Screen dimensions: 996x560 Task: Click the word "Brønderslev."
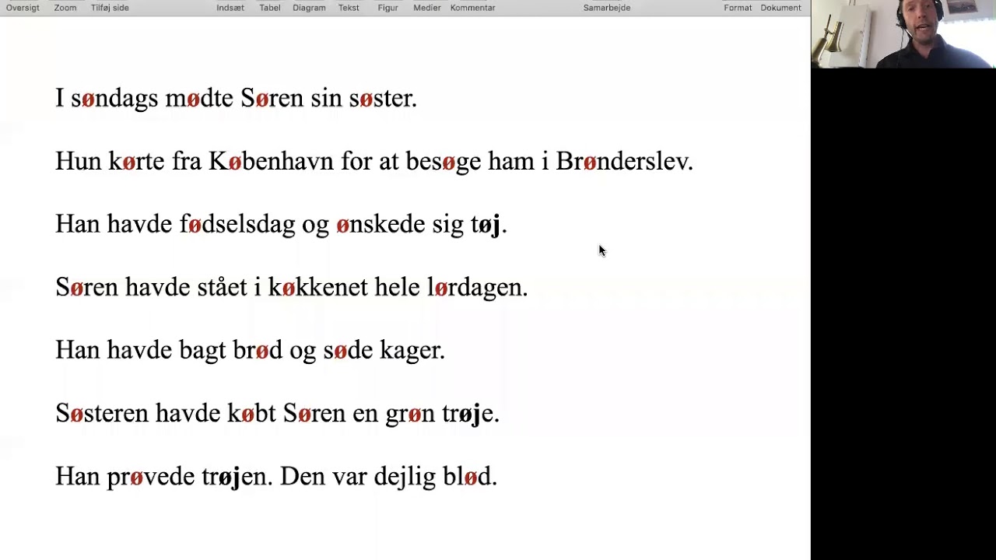[624, 162]
